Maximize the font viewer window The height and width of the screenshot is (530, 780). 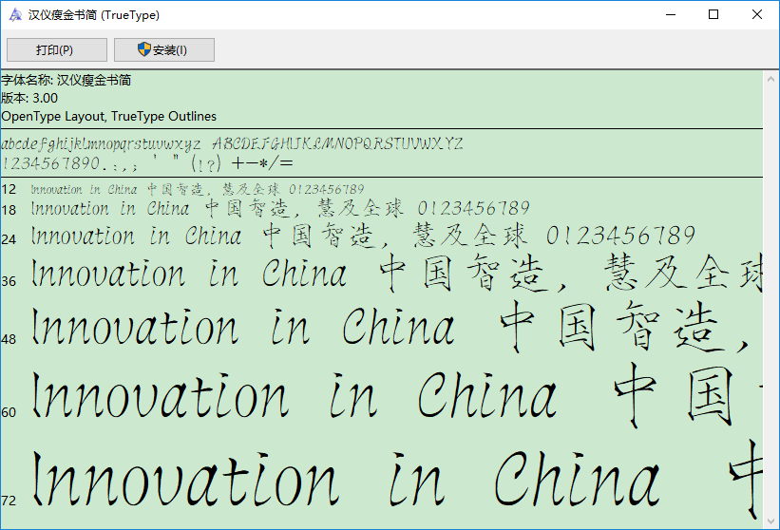(x=713, y=15)
